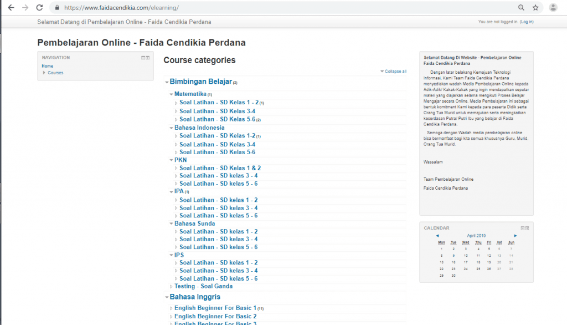Open PKN Soal Latihan SD kelas 3 - 4
567x325 pixels.
tap(218, 176)
